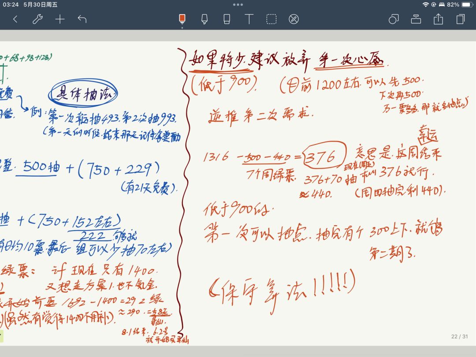
Task: Open the shapes and stickers library icon
Action: tap(394, 19)
